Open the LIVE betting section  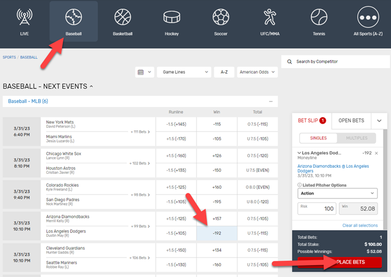(x=25, y=21)
